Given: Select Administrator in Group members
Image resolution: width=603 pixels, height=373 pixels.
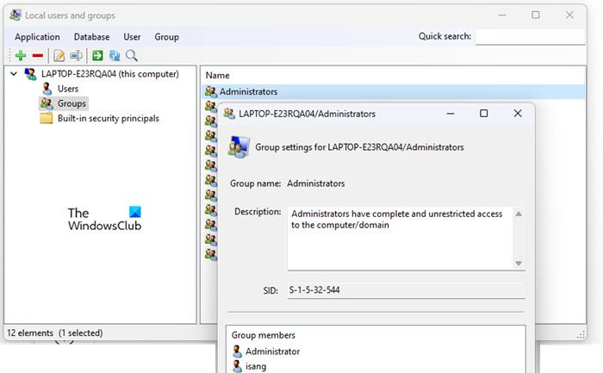Looking at the screenshot, I should 273,351.
